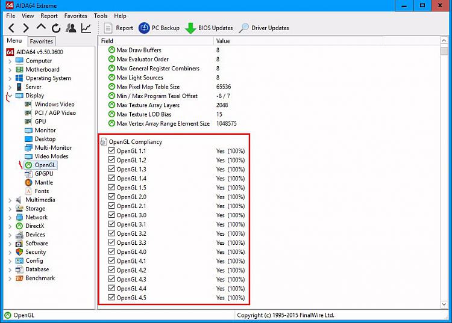The width and height of the screenshot is (452, 323).
Task: Open the File menu
Action: click(x=11, y=16)
